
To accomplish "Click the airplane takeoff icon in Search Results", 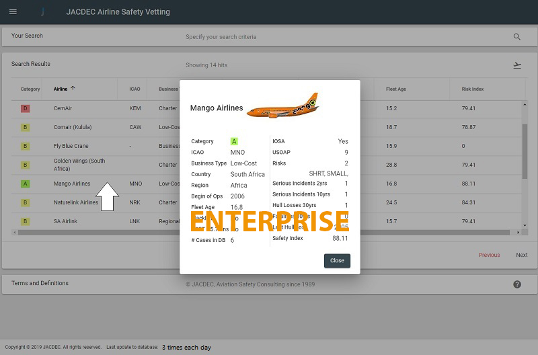I will point(517,65).
